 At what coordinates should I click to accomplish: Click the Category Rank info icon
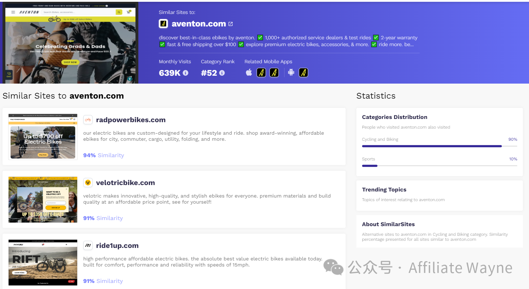point(222,73)
